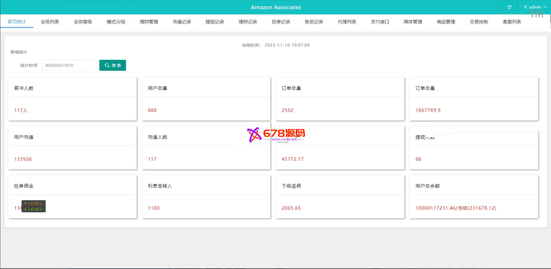Image resolution: width=551 pixels, height=269 pixels.
Task: Click the refresh icon in top bar
Action: tap(509, 7)
